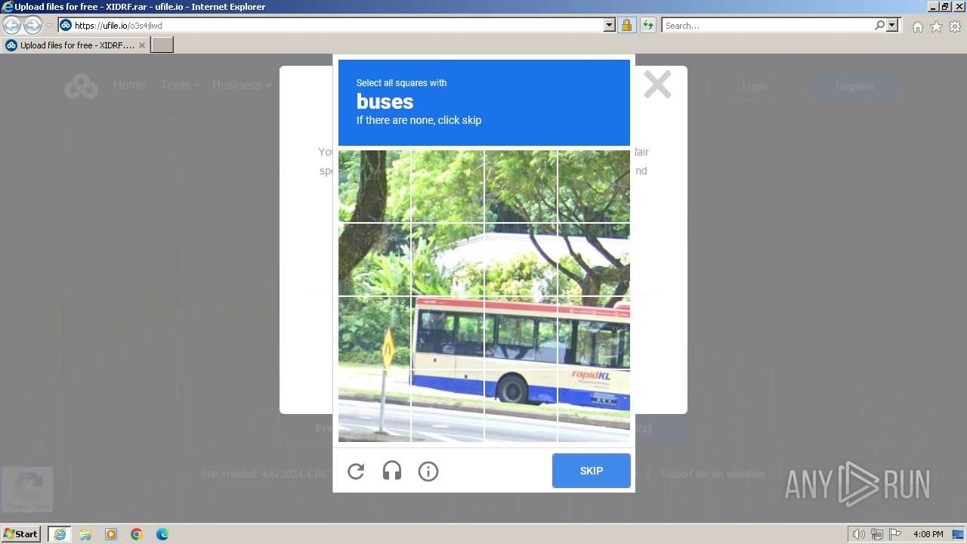Click the browser Search box
Screen dimensions: 967x544
coord(768,26)
